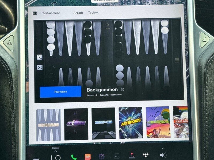This screenshot has height=160, width=214.
Task: Switch to the Arcade tab
Action: pyautogui.click(x=78, y=13)
